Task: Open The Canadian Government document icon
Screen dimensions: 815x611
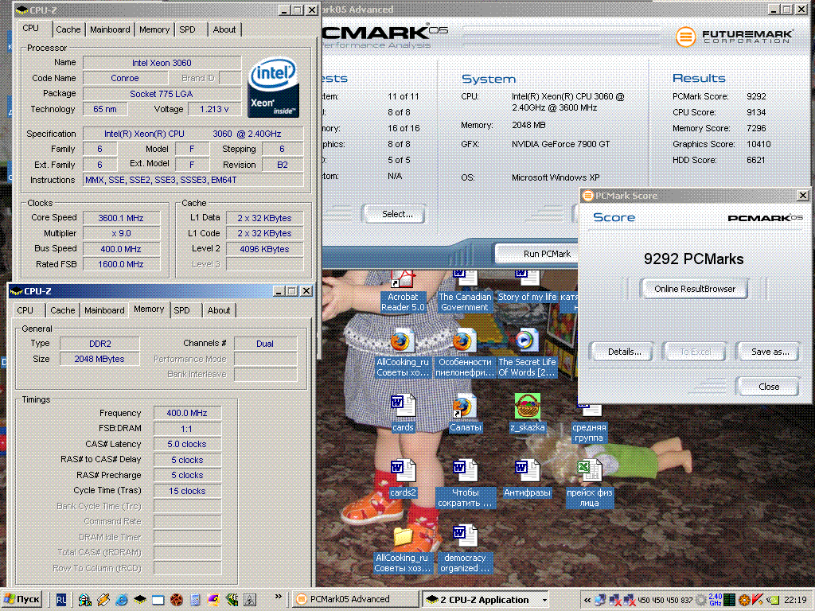Action: 465,291
